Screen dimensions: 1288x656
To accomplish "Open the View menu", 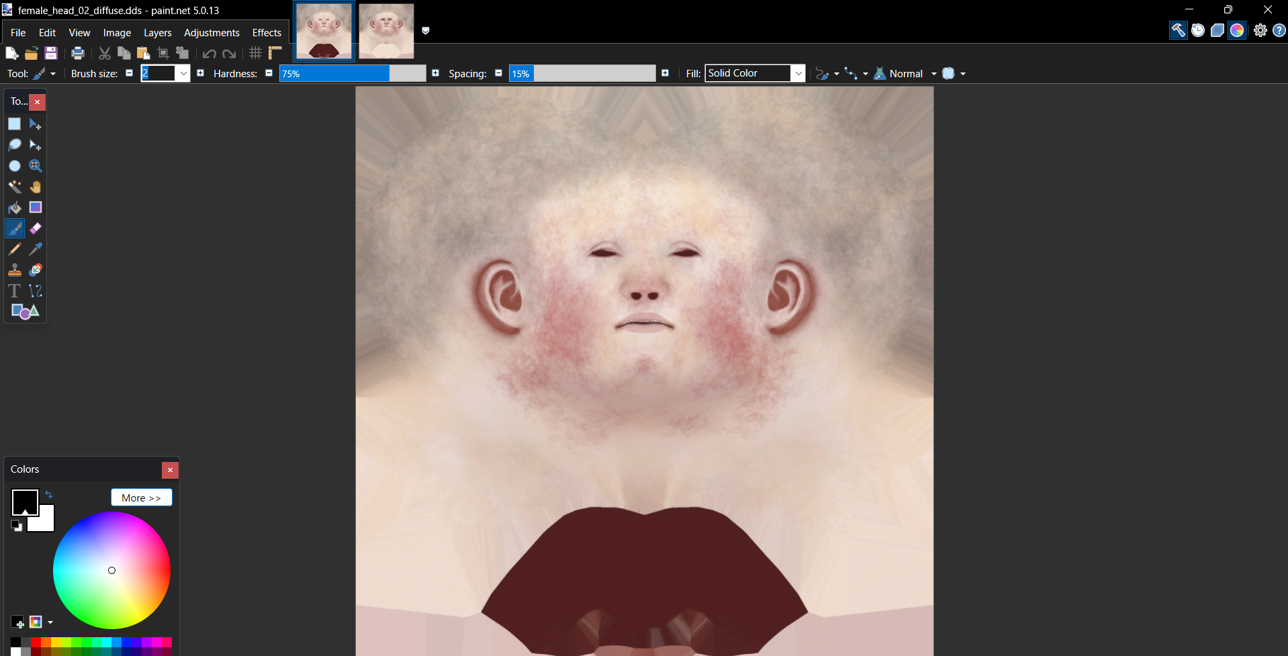I will 79,33.
